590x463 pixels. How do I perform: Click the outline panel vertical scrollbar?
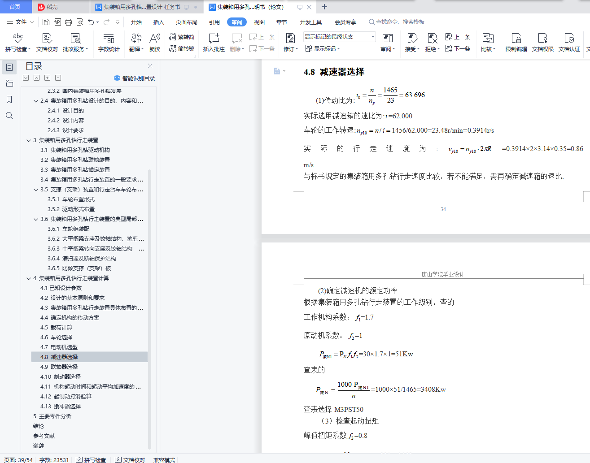(149, 309)
